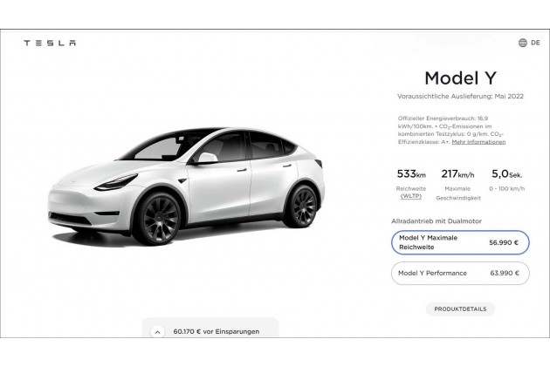Select Model Y Maximale Reichweite option

pyautogui.click(x=460, y=242)
